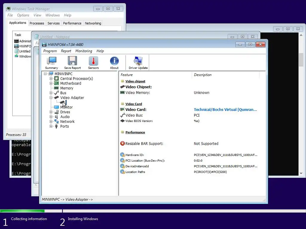Click the Video Bus row icon

[122, 115]
